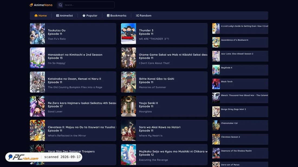
Task: Click Bungo Stray Dogs Wan! 2 thumbnail
Action: point(216,111)
